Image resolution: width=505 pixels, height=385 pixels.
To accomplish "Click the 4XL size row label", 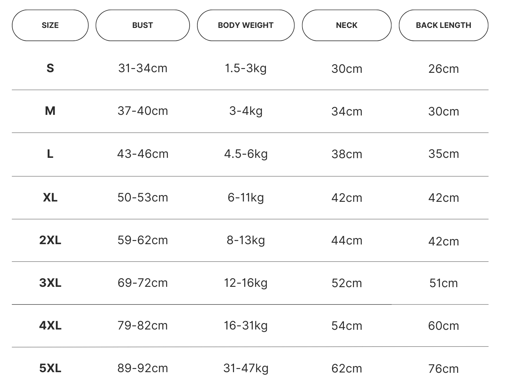I will click(50, 326).
